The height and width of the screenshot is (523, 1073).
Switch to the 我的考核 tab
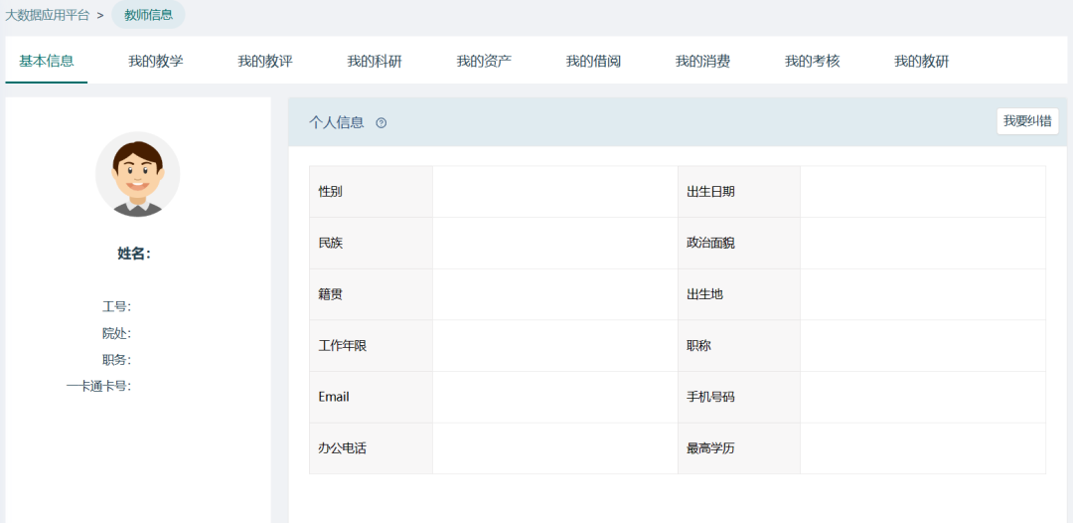[x=812, y=62]
